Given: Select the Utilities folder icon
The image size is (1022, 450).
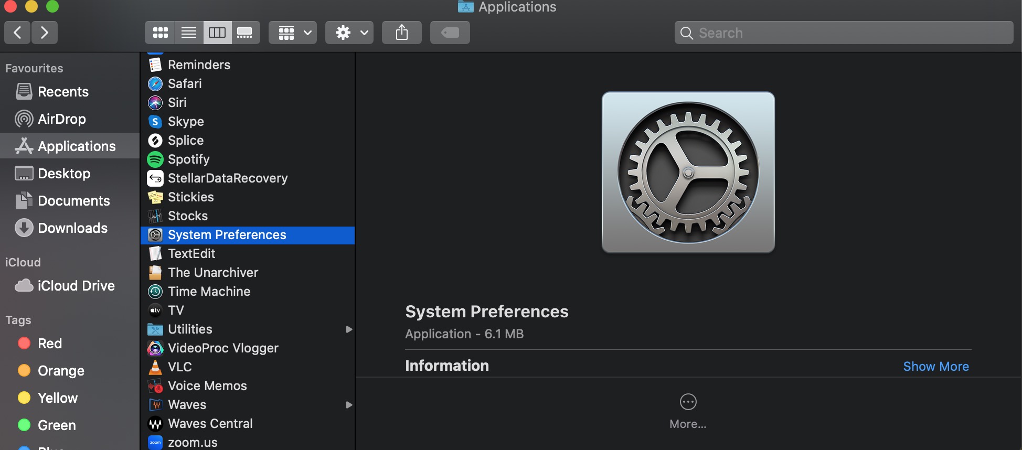Looking at the screenshot, I should click(155, 329).
